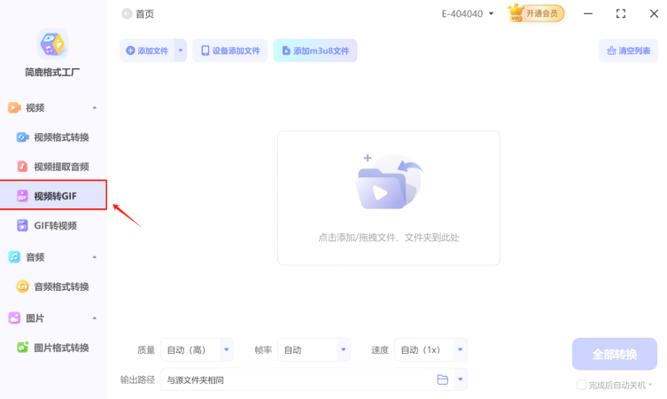This screenshot has width=667, height=399.
Task: Open the 添加文件 dropdown arrow
Action: coord(181,51)
